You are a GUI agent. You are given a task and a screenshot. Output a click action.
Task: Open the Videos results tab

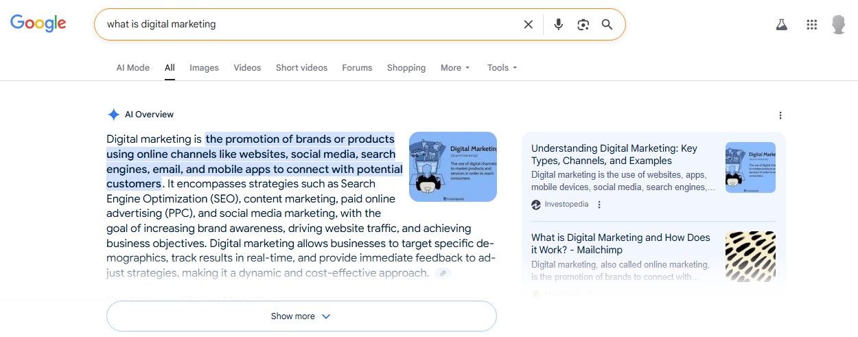click(247, 68)
